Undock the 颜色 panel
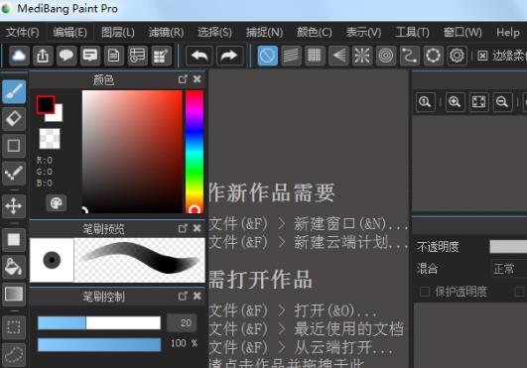527x368 pixels. click(183, 79)
